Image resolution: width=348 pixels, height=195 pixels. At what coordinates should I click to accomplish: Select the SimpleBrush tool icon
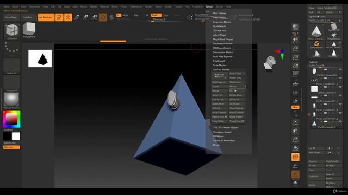[x=316, y=44]
